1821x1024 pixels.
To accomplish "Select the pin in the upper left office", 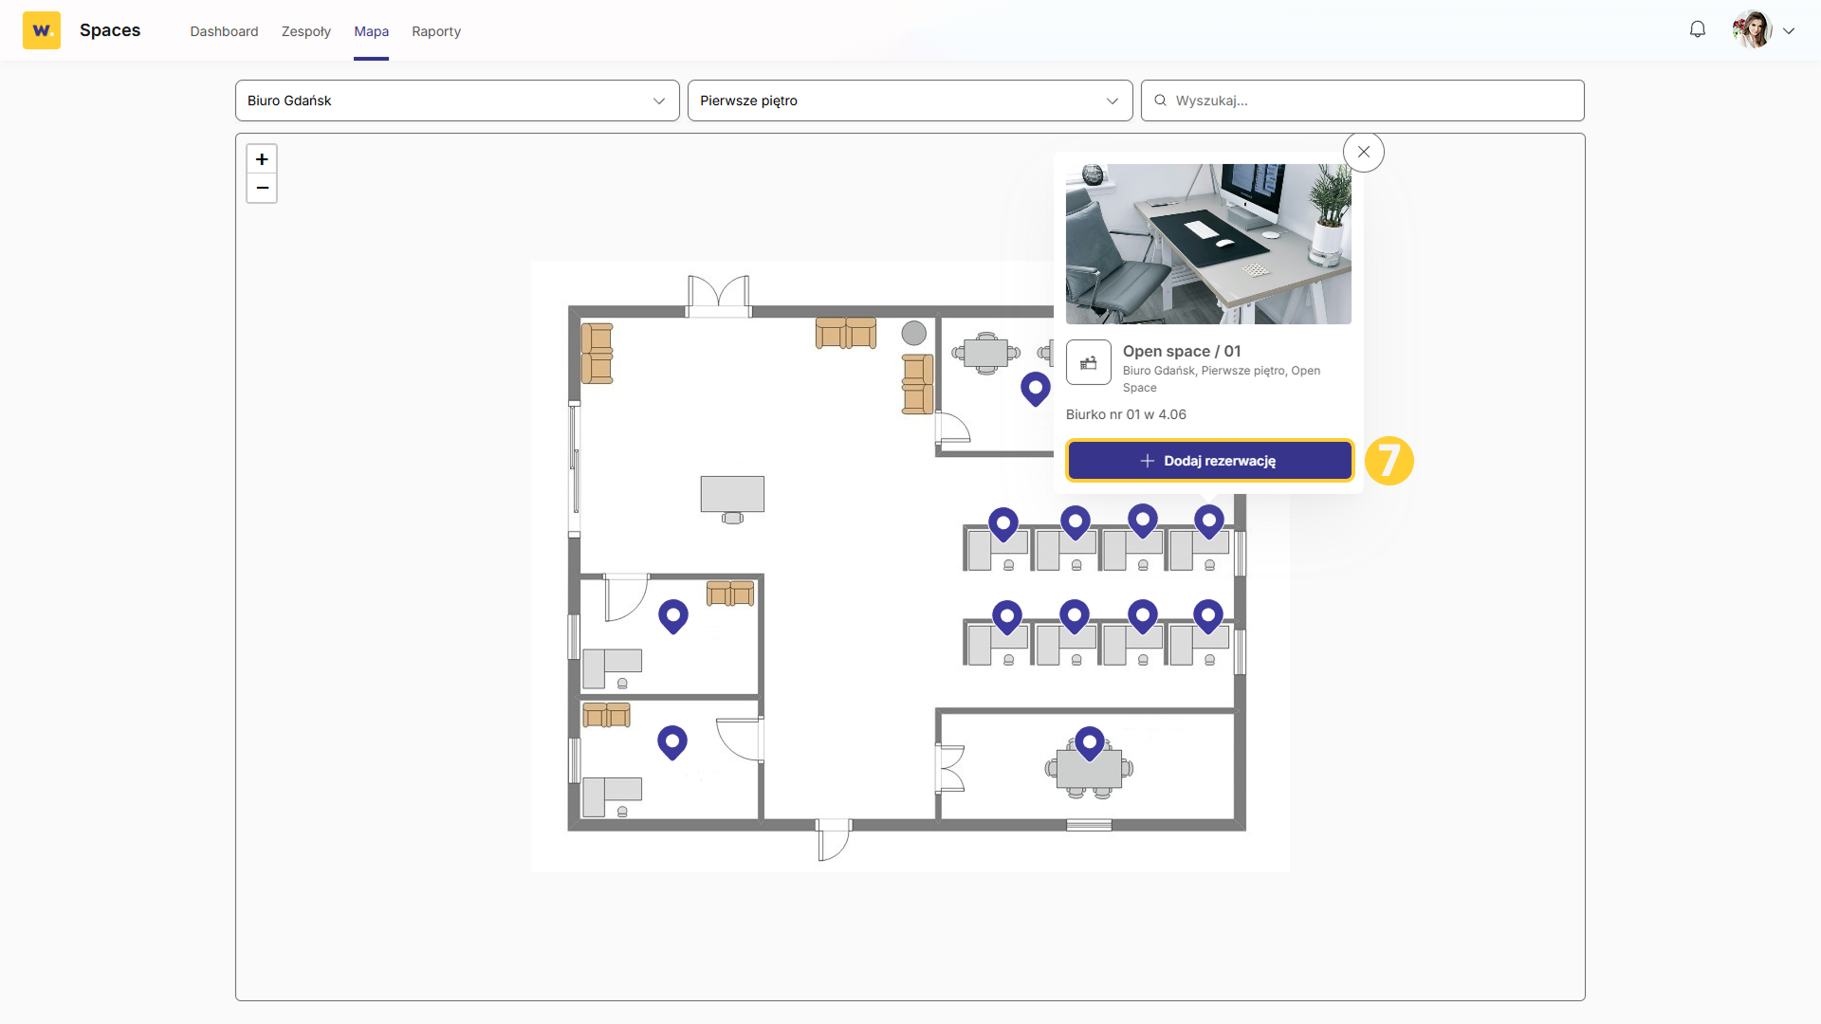I will [x=673, y=617].
